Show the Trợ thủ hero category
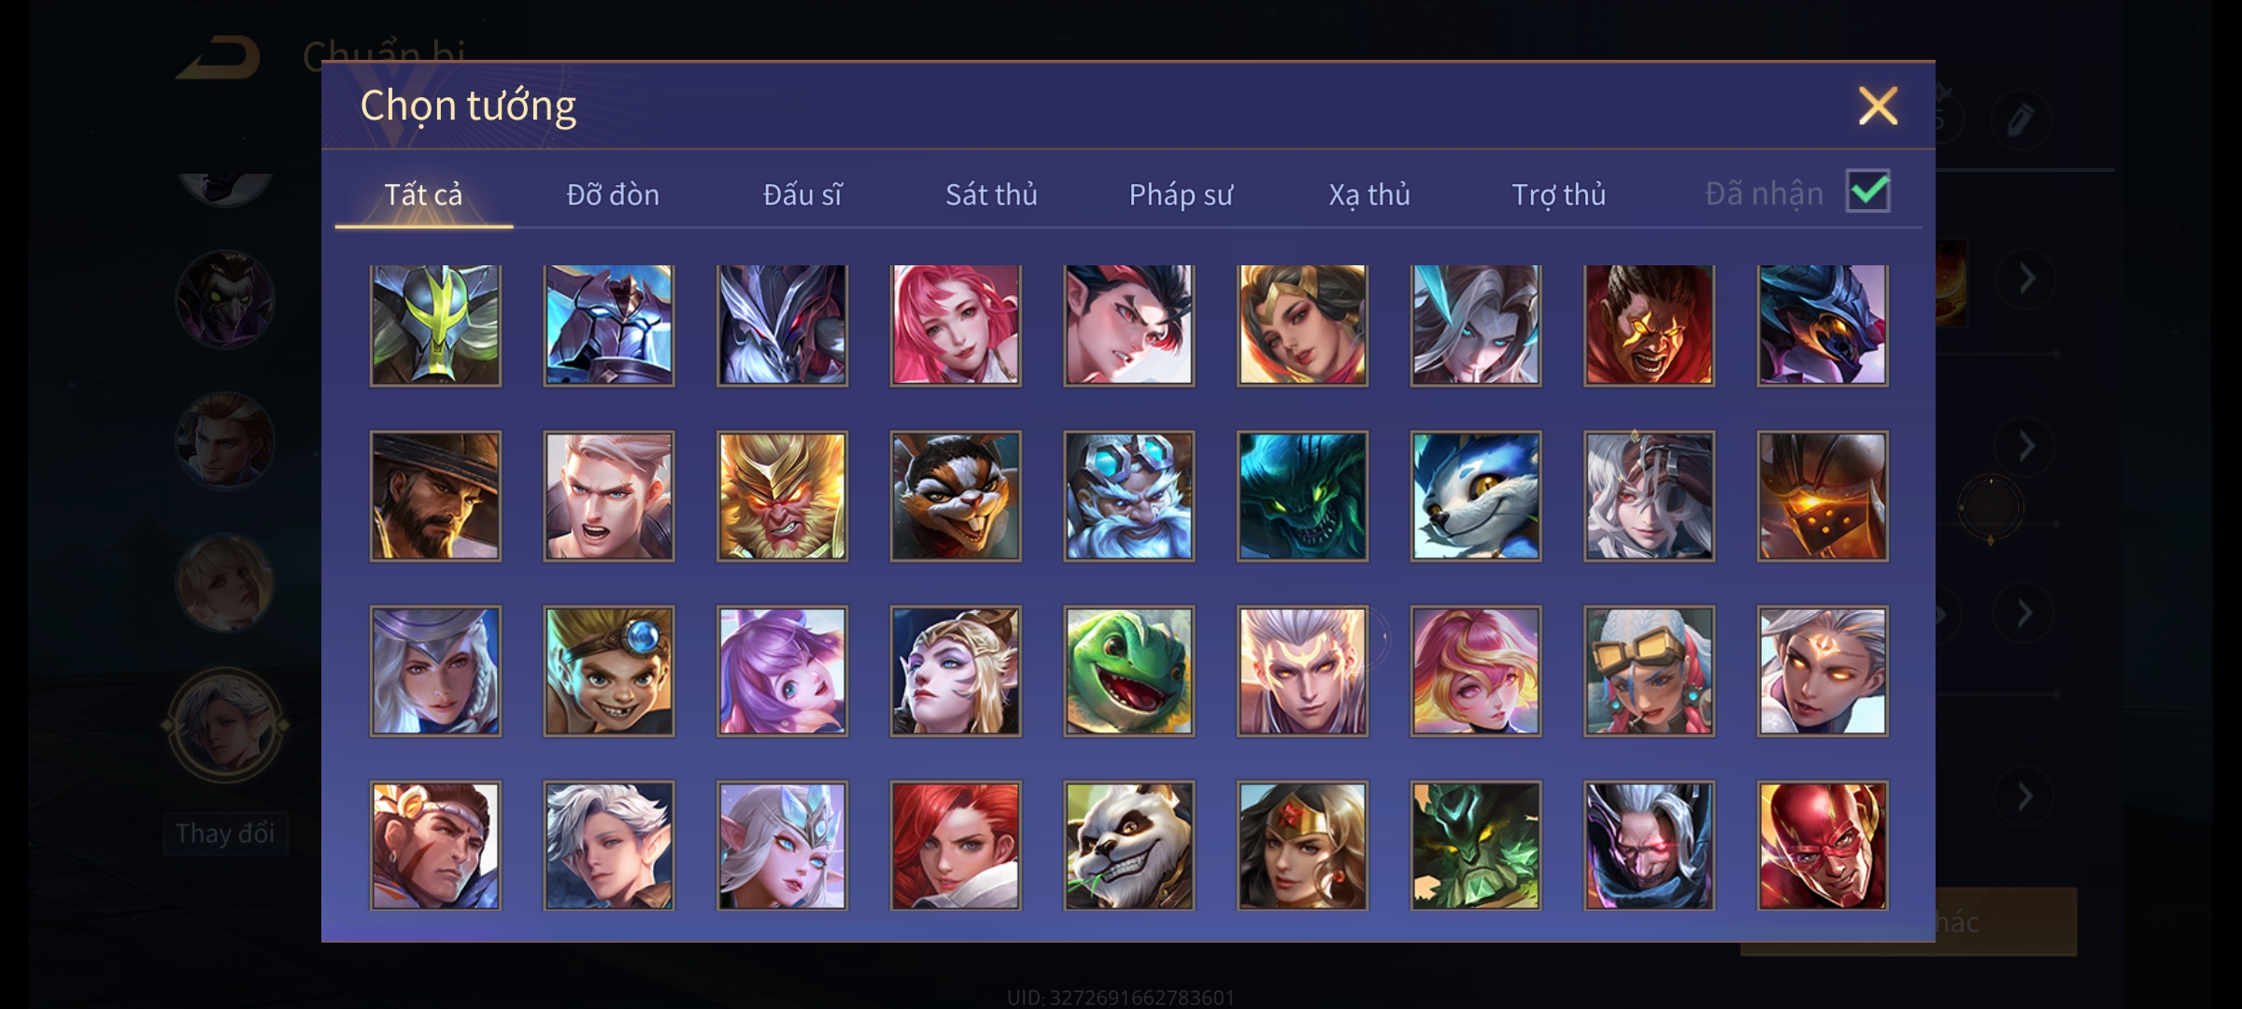The image size is (2242, 1009). coord(1559,194)
